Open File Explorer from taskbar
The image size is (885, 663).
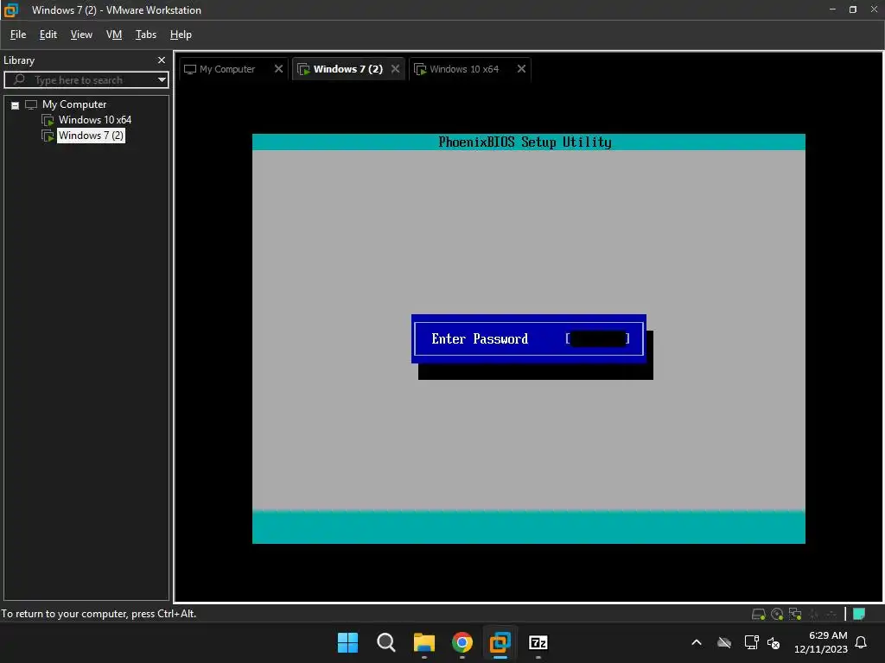pos(423,642)
